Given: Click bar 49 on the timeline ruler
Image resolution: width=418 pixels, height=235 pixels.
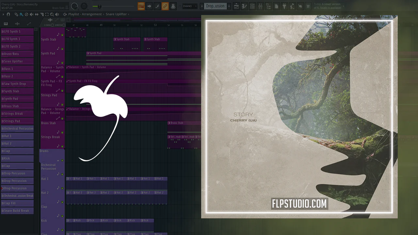Looking at the screenshot, I should point(101,25).
